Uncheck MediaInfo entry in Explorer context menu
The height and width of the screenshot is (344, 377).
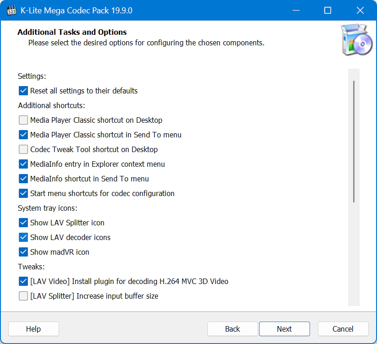pos(23,164)
